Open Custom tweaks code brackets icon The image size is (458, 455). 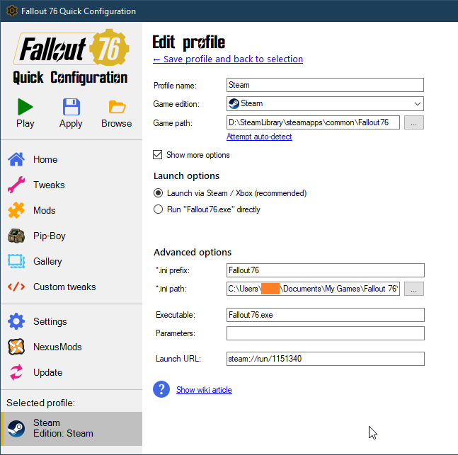point(16,287)
